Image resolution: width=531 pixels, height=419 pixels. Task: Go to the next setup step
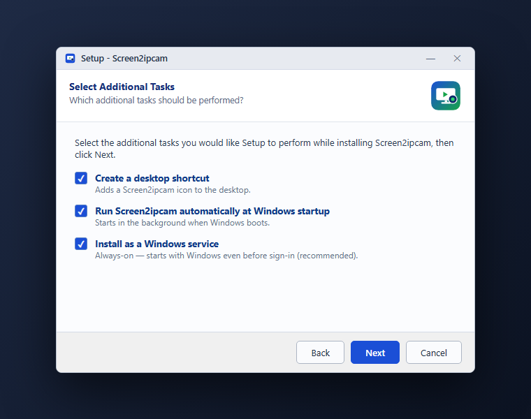[x=375, y=353]
